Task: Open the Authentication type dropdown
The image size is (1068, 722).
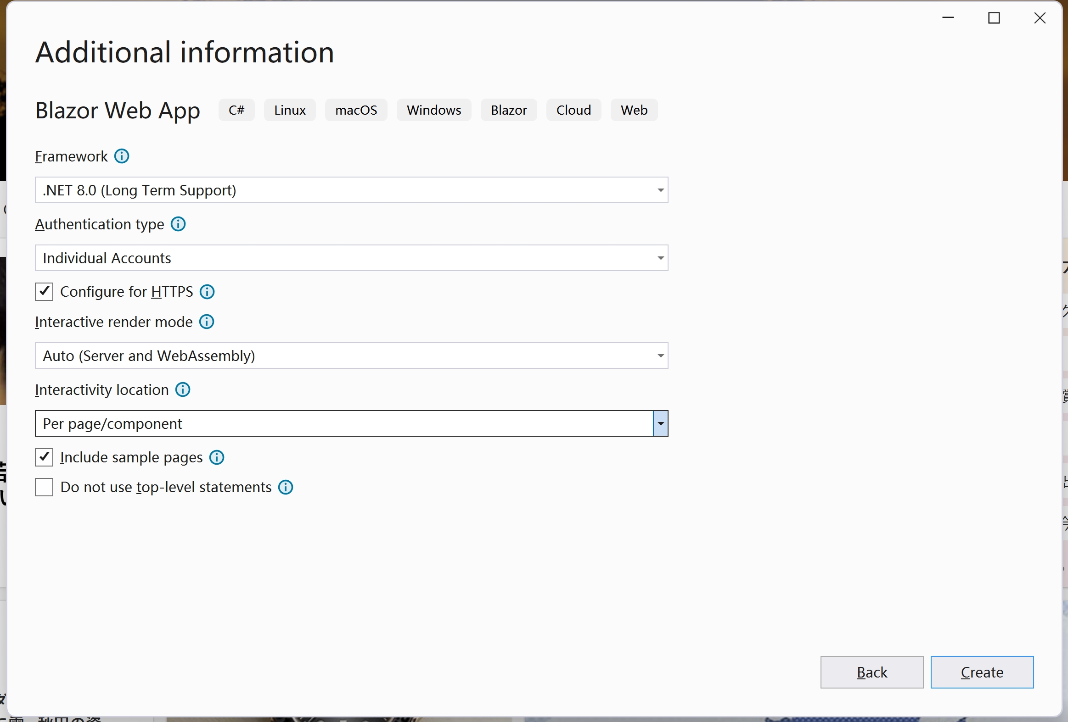Action: tap(352, 258)
